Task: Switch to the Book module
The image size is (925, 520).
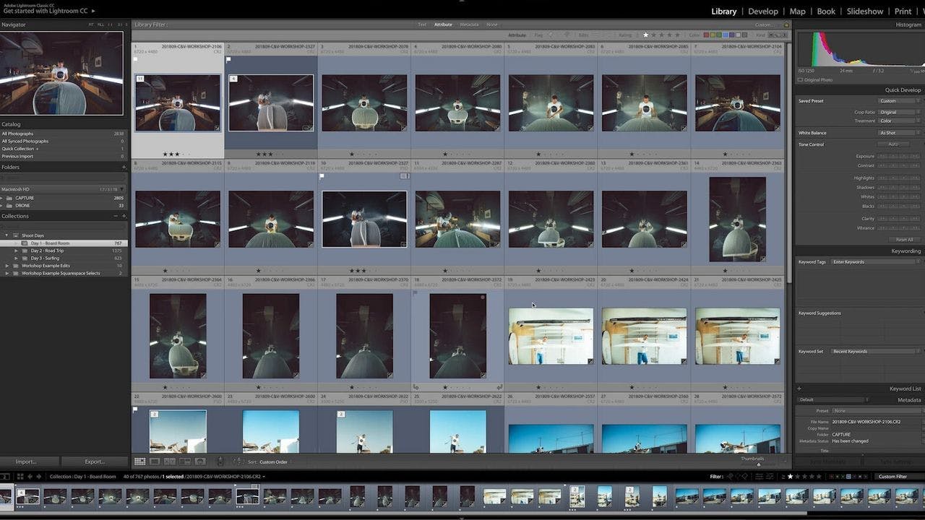Action: click(826, 11)
